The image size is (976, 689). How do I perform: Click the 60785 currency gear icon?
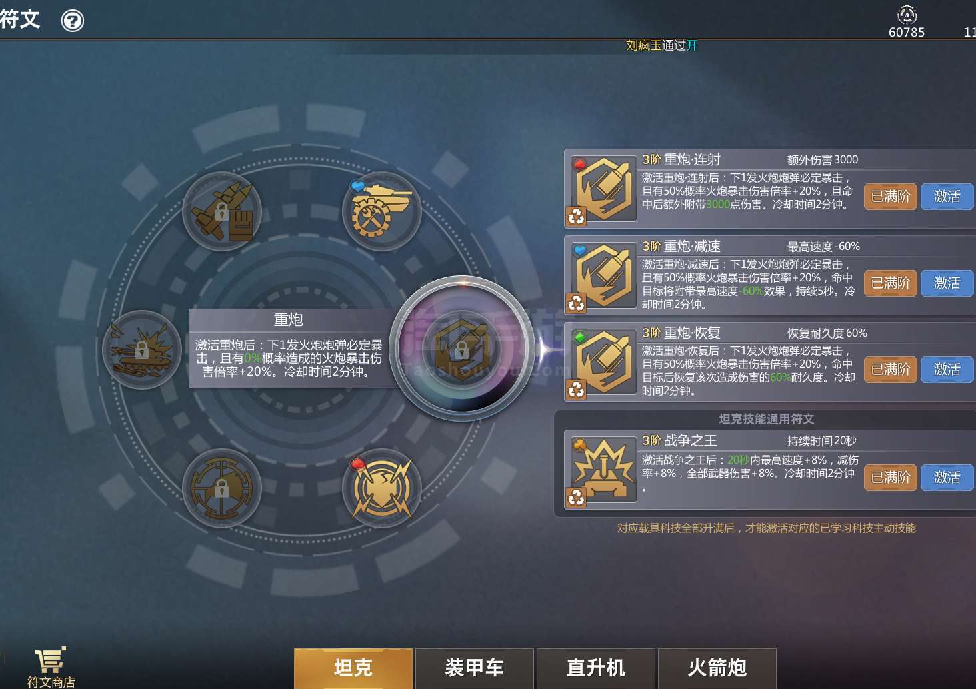[x=907, y=15]
